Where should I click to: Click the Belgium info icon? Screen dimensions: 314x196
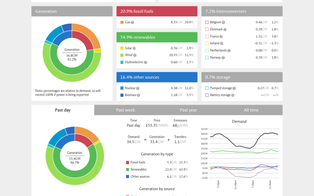(x=223, y=22)
